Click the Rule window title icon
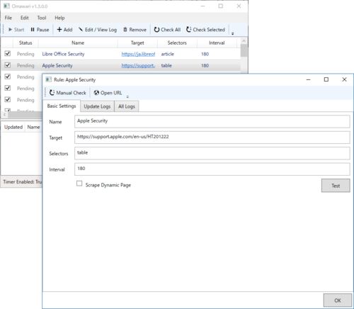Viewport: 354px width, 309px height. 48,79
